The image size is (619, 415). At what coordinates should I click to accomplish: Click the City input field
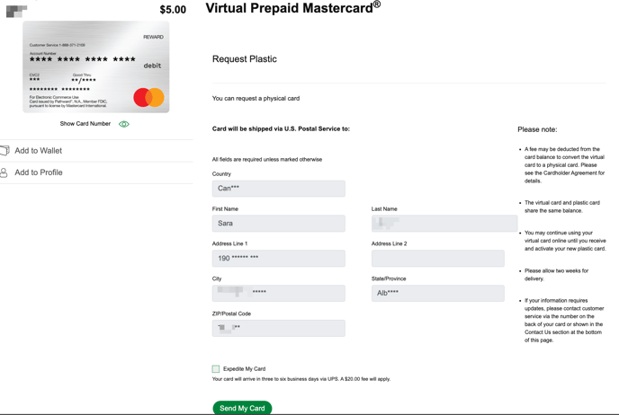279,293
